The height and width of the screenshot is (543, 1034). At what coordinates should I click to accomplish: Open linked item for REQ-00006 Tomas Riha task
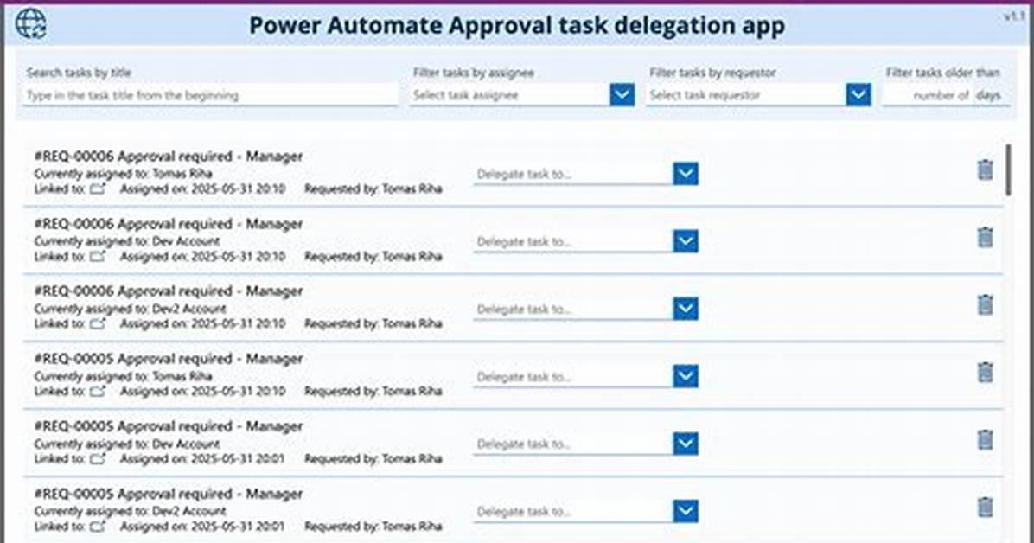98,188
